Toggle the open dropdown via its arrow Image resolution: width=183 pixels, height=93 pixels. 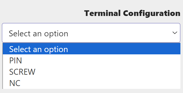pyautogui.click(x=175, y=33)
